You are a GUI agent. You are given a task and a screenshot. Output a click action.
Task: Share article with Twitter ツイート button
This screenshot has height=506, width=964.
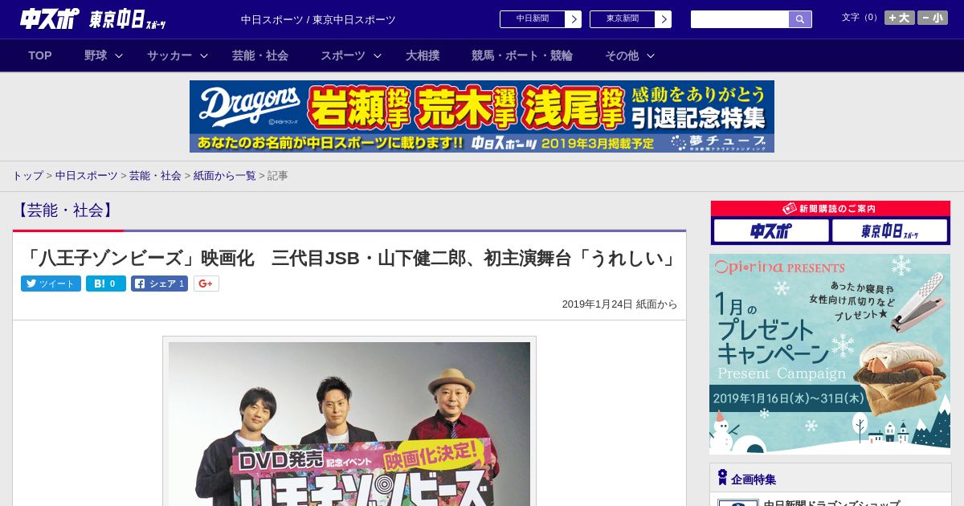tap(51, 284)
